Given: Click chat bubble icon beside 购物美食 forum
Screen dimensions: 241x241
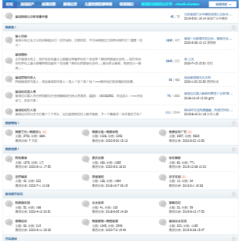Looking at the screenshot, I should pyautogui.click(x=9, y=159).
